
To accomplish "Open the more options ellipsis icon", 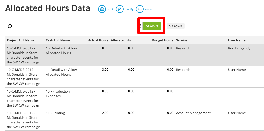I will tap(140, 9).
